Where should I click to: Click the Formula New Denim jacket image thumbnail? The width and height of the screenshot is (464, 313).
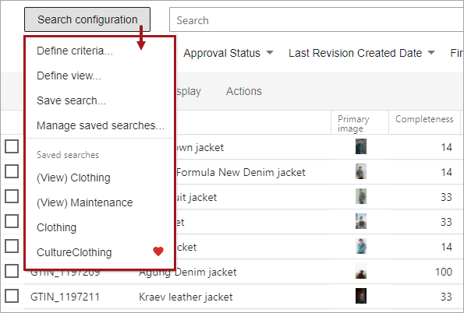(361, 171)
